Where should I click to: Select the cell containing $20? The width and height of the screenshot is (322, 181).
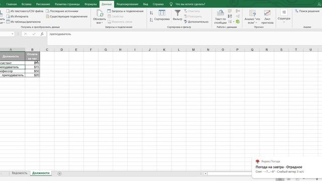(x=32, y=75)
